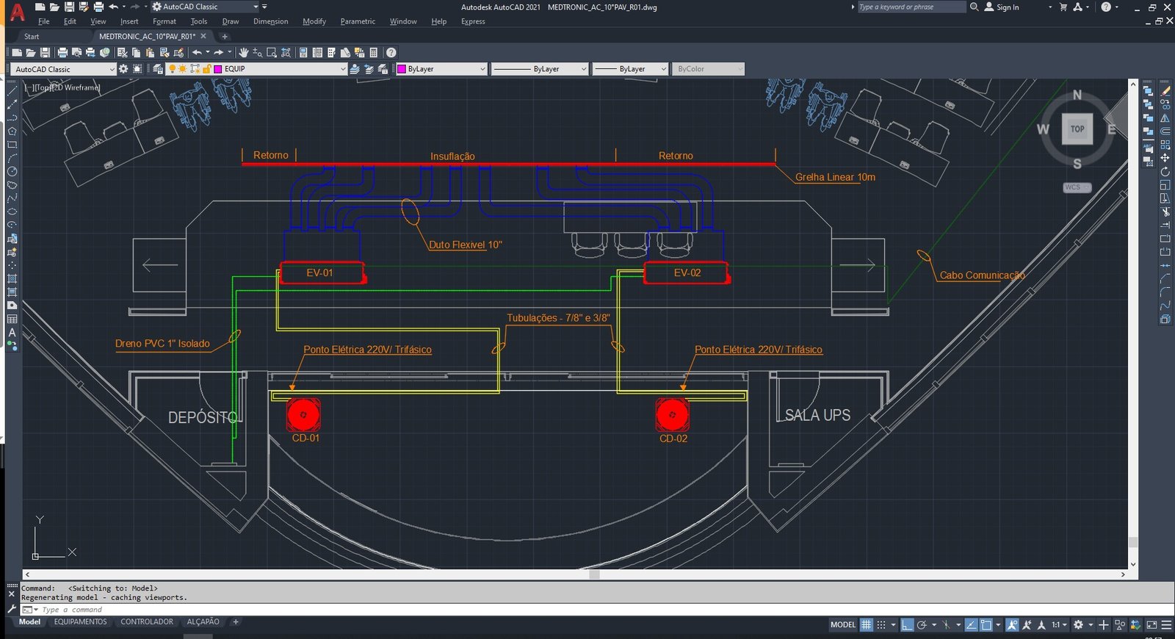Click the Help question mark icon

(391, 52)
